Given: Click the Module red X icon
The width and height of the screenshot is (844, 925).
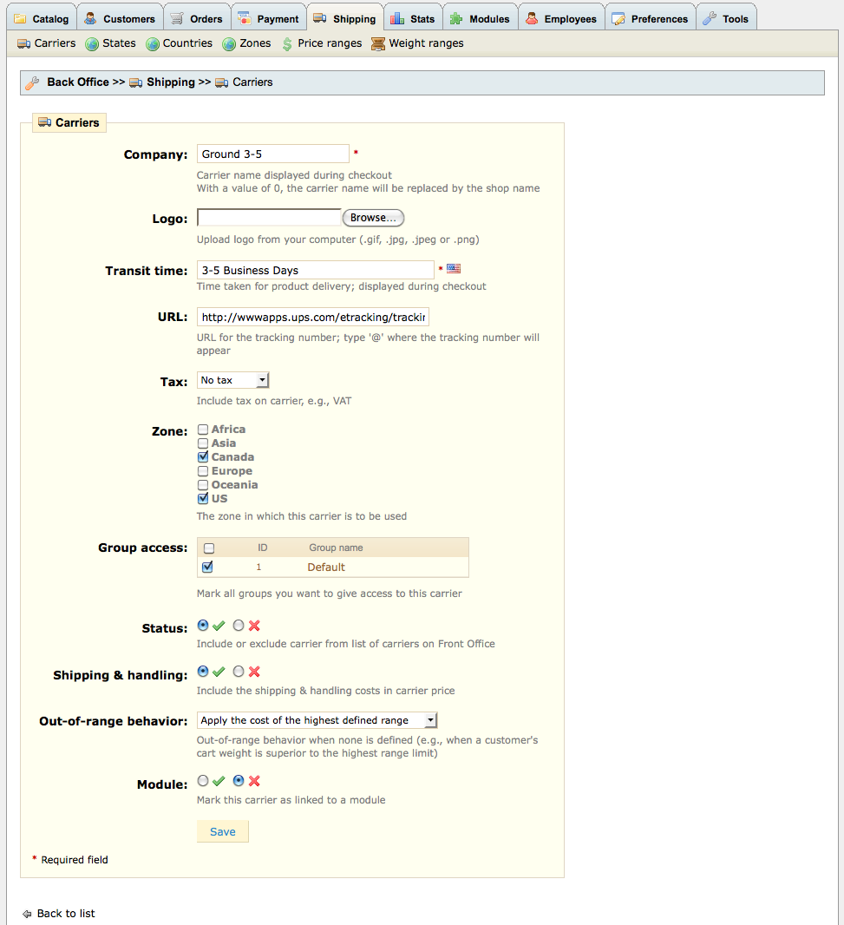Looking at the screenshot, I should (254, 781).
